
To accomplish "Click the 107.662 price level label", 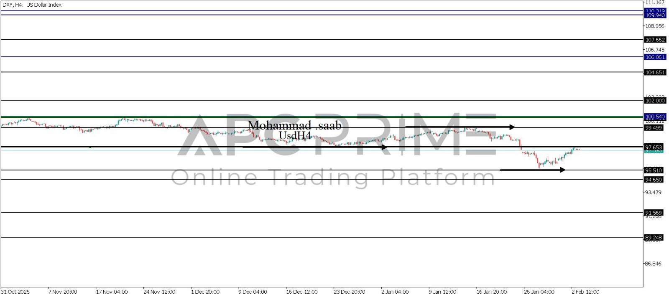I will [x=655, y=40].
